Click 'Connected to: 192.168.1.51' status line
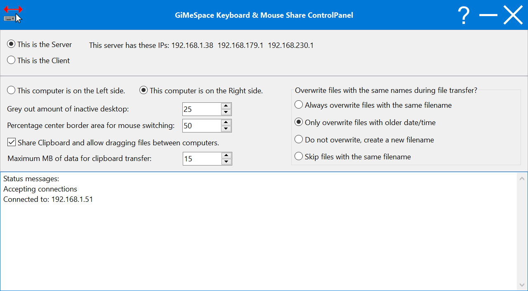This screenshot has height=291, width=528. click(48, 199)
